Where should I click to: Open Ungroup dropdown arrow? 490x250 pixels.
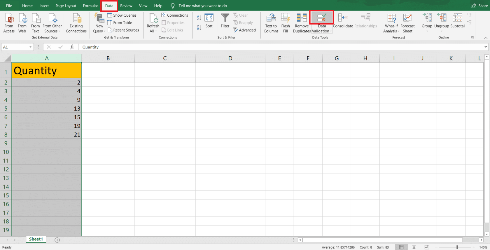coord(442,31)
